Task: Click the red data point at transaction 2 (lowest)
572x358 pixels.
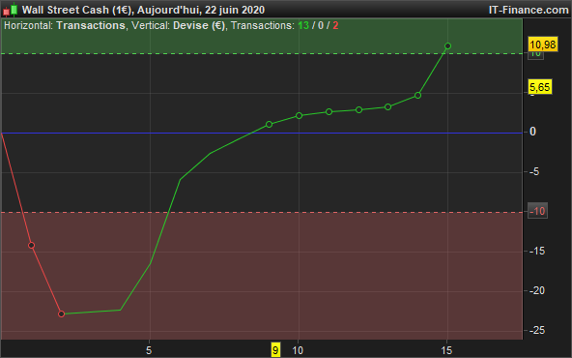Action: pyautogui.click(x=61, y=313)
